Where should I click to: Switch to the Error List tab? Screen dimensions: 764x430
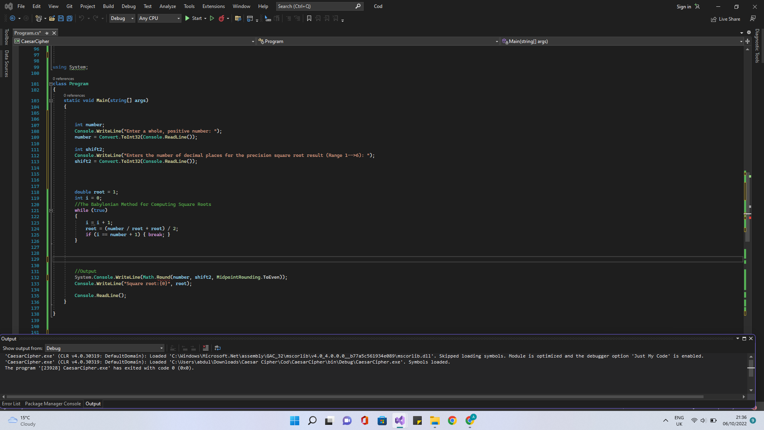[x=11, y=404]
